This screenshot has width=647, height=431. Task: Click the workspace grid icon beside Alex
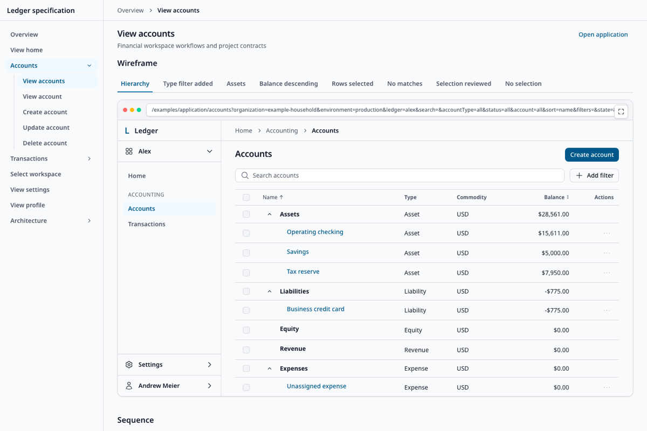tap(129, 151)
